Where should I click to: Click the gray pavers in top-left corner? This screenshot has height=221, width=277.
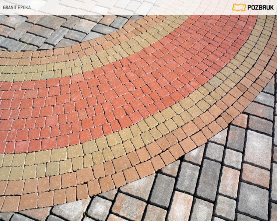22,33
